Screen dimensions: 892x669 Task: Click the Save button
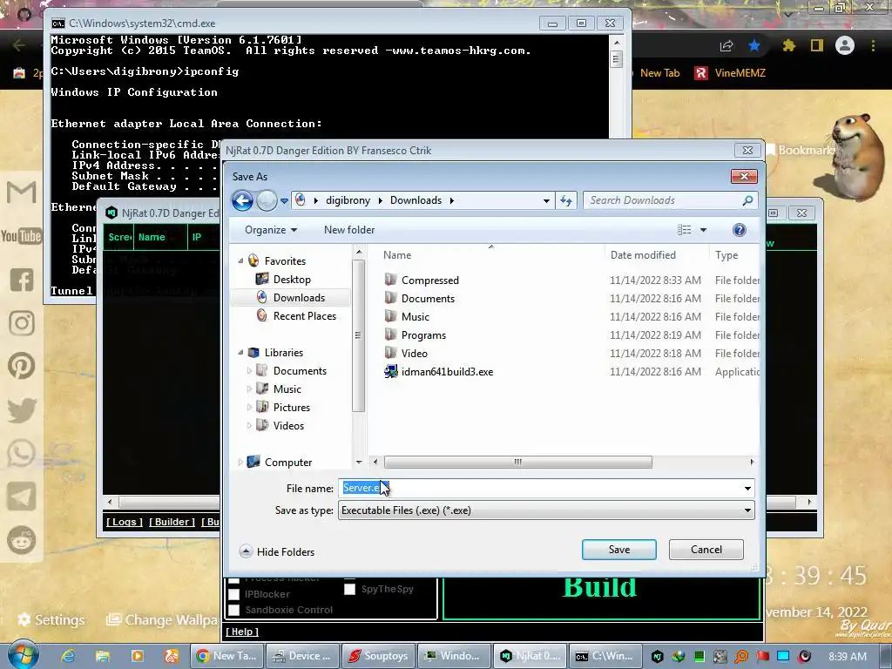point(619,550)
